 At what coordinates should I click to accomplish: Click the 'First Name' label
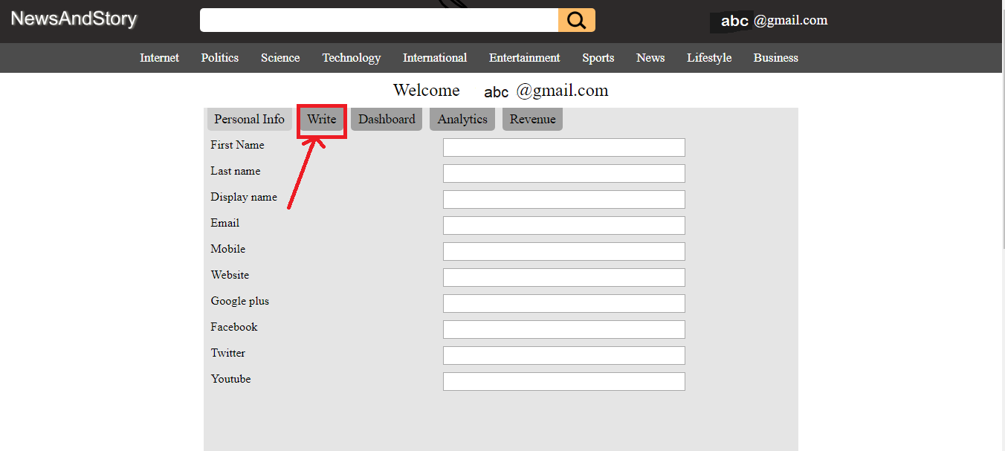[x=237, y=145]
